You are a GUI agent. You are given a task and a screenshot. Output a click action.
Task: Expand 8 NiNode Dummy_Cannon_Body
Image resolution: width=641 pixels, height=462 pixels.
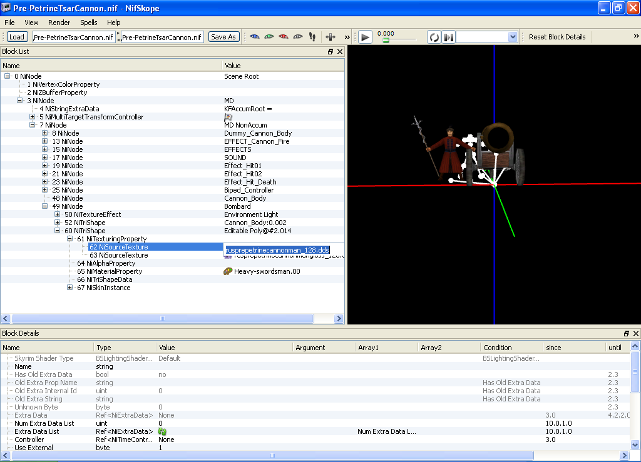pos(45,133)
